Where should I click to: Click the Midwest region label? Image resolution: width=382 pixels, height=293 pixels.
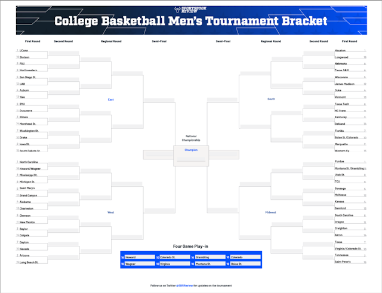pyautogui.click(x=271, y=212)
